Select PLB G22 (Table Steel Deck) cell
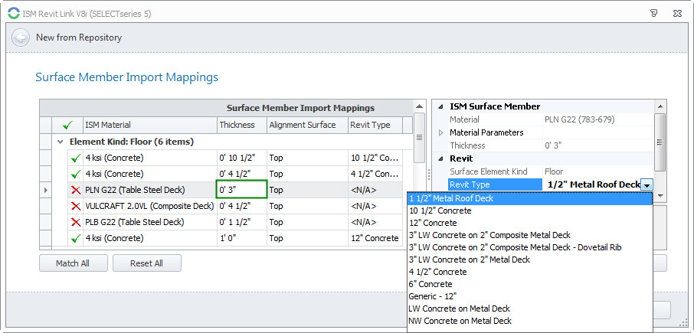Screen dimensions: 694x333 click(x=150, y=222)
